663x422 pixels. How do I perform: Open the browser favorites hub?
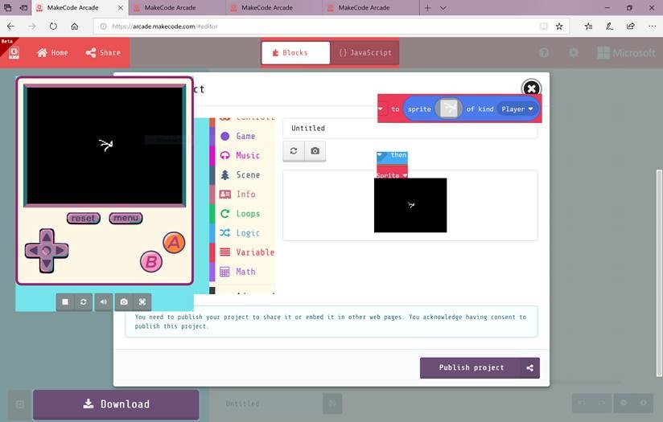pos(588,27)
